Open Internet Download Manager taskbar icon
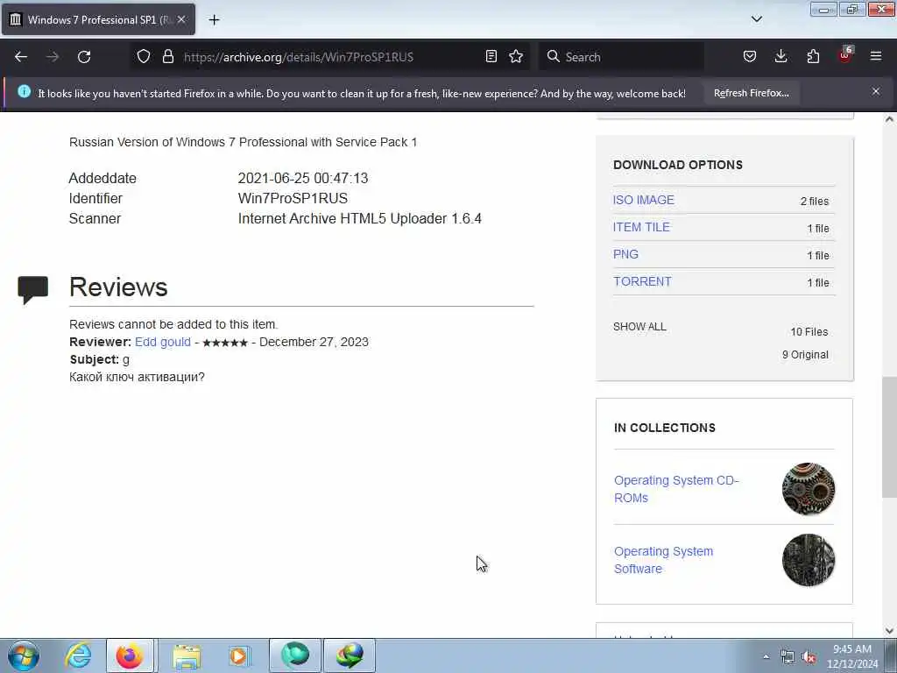 (x=350, y=655)
